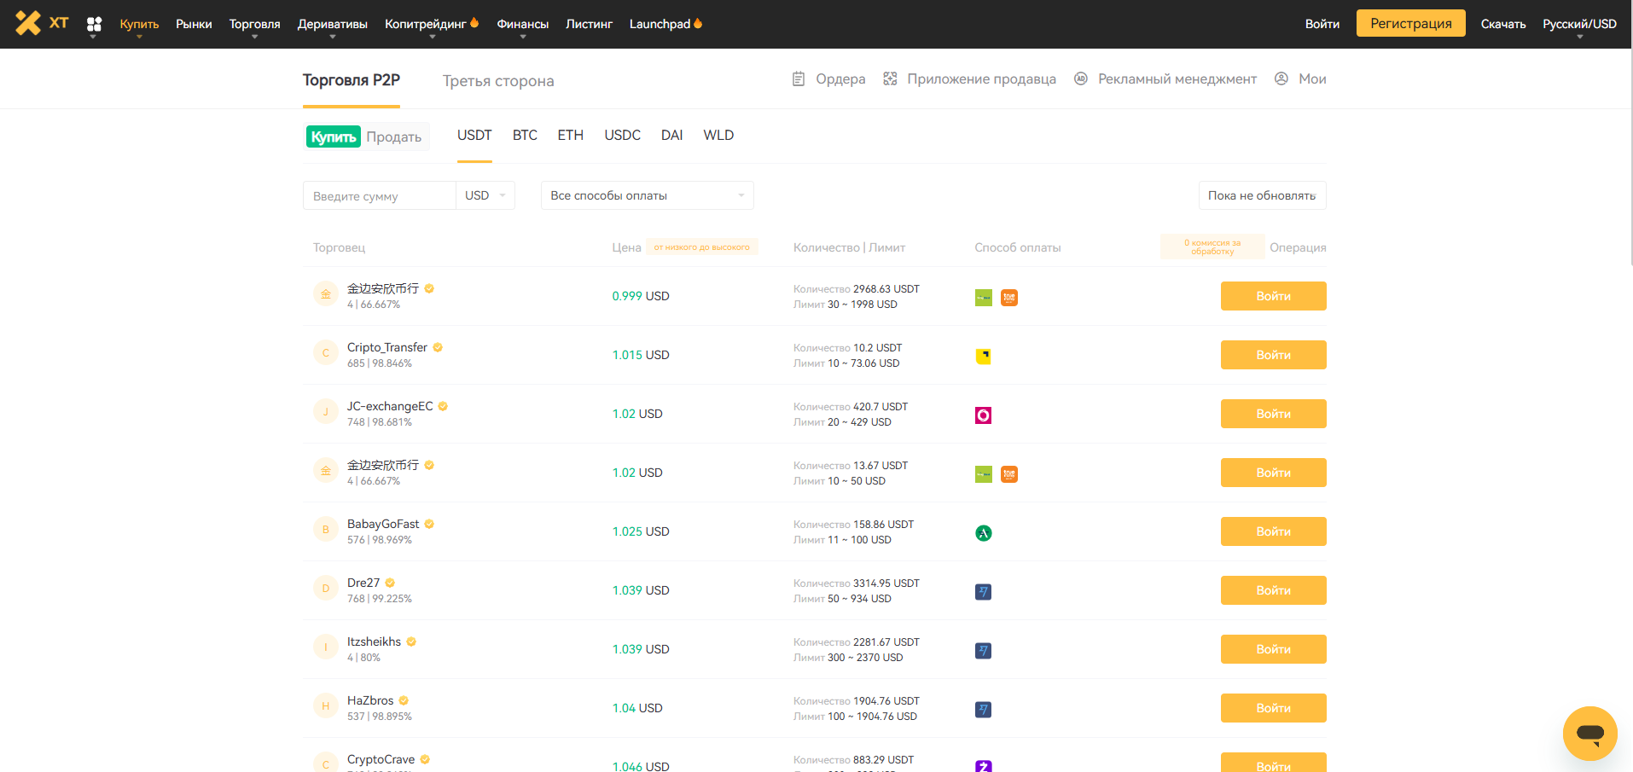Click green A payment icon in BabayGoFast row

pos(984,533)
